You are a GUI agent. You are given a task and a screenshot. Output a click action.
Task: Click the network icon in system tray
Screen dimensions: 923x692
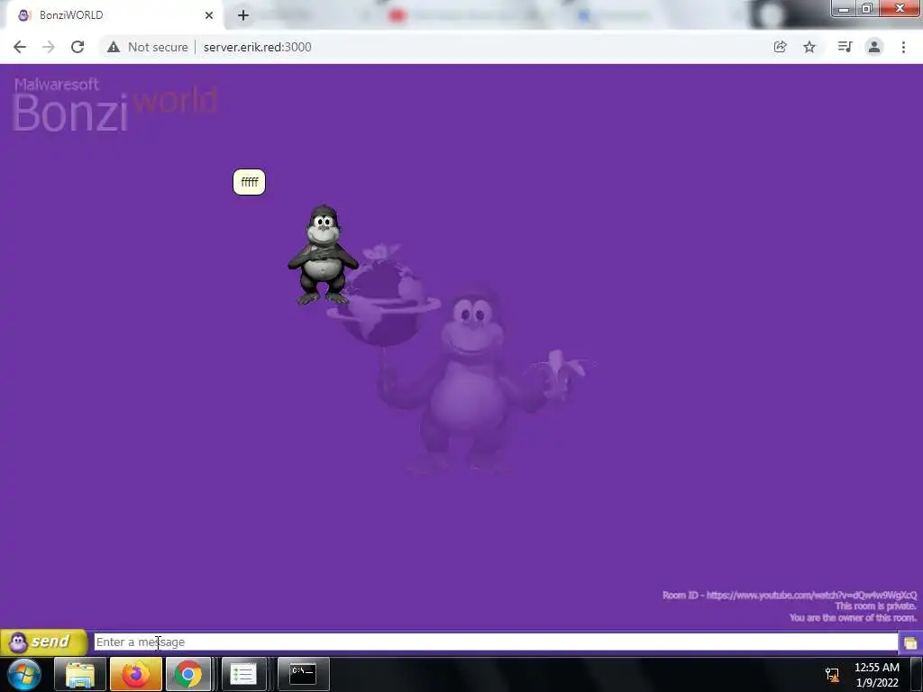pyautogui.click(x=832, y=674)
